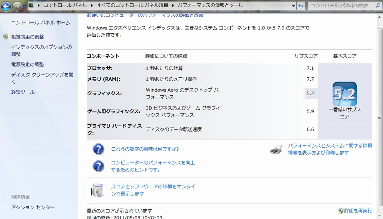Expand the arrow before コントロール パネル breadcrumb

pyautogui.click(x=39, y=5)
